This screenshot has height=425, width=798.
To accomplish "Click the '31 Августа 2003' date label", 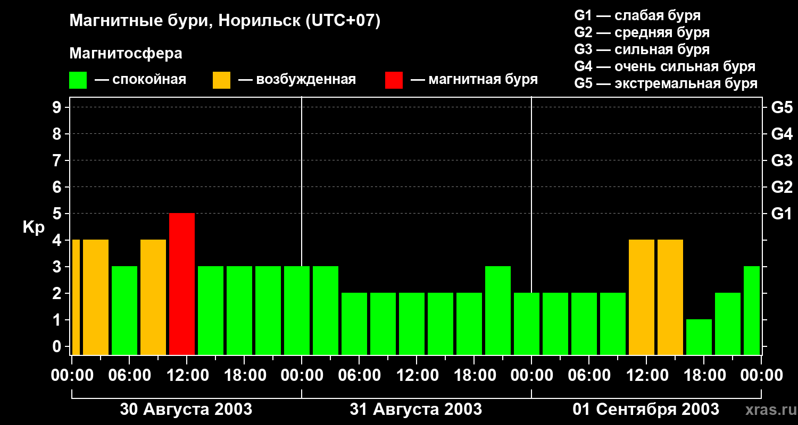I will (416, 410).
